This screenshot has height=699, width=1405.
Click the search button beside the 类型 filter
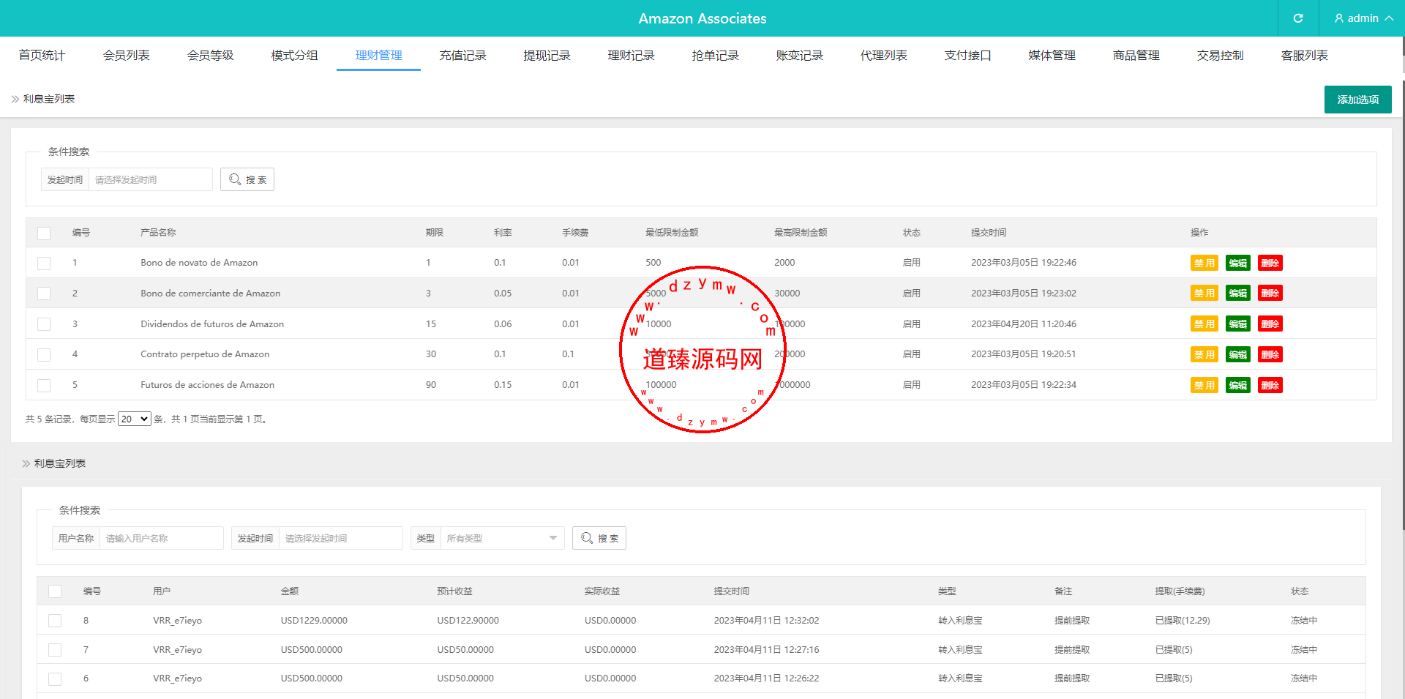pos(599,538)
